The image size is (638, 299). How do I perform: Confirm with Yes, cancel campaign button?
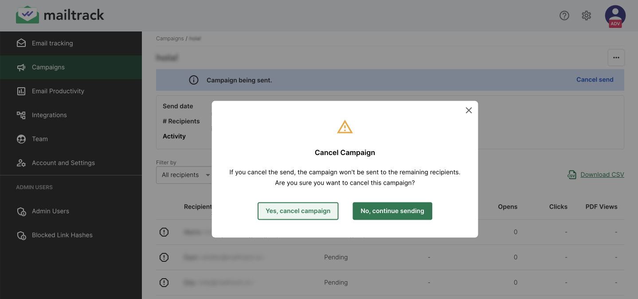click(x=298, y=211)
